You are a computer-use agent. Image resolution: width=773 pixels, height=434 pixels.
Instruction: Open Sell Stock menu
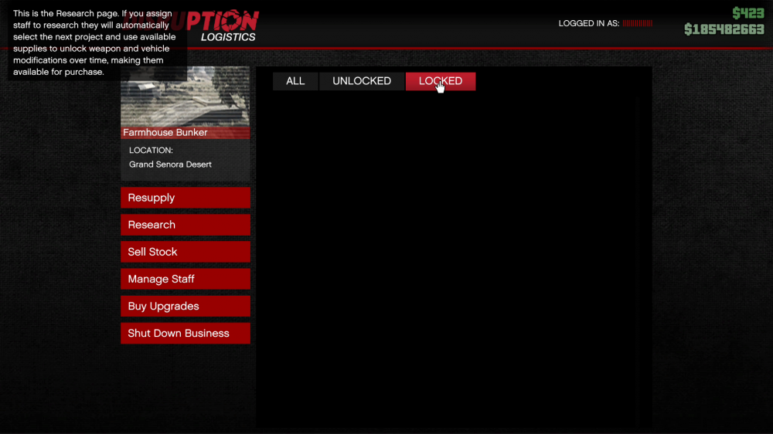tap(185, 252)
